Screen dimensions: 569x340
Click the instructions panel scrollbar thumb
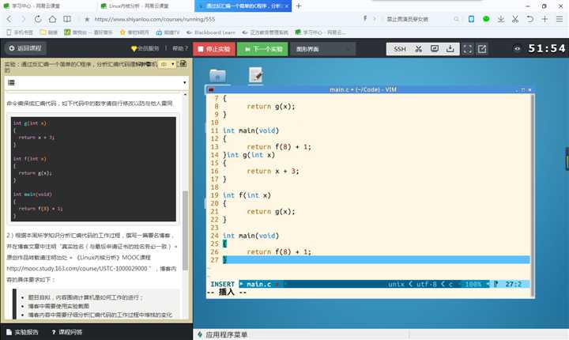point(186,231)
